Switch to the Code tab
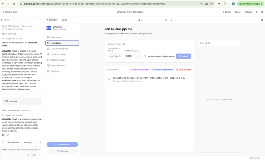Image resolution: width=265 pixels, height=160 pixels. [64, 20]
